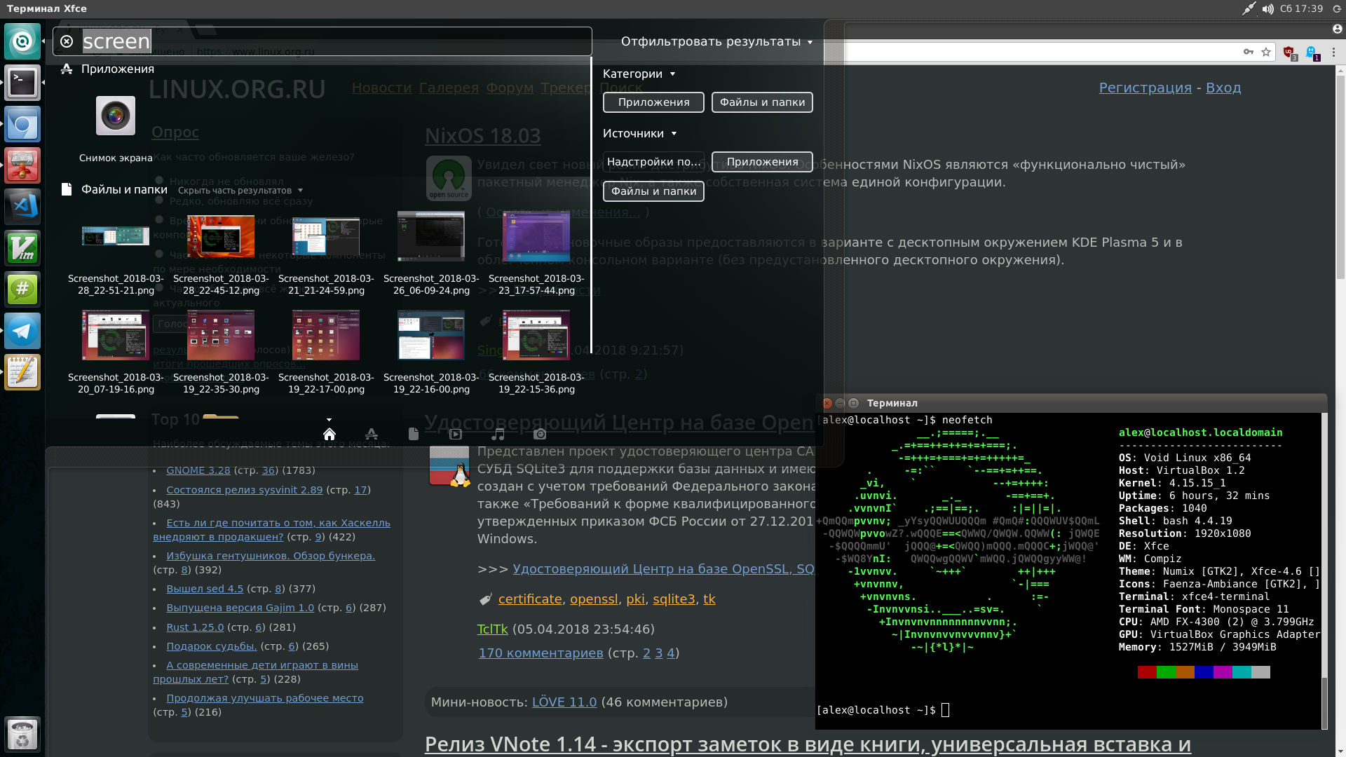Toggle the Файлы и папки category filter
This screenshot has height=757, width=1346.
(x=762, y=102)
